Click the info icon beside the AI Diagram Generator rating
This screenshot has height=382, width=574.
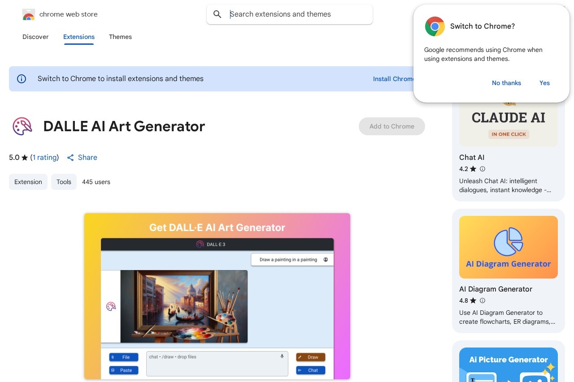click(x=483, y=300)
